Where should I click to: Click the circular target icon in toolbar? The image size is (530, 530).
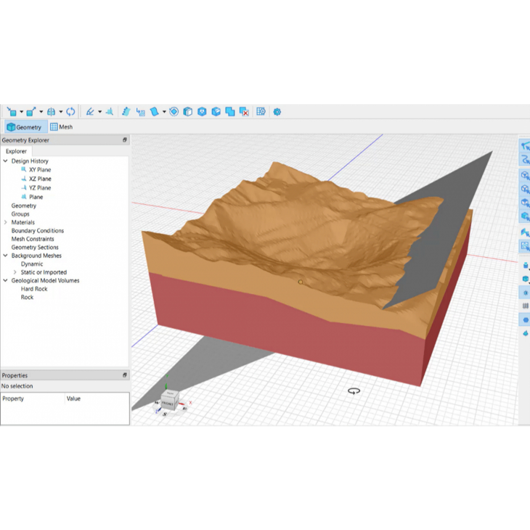[174, 111]
